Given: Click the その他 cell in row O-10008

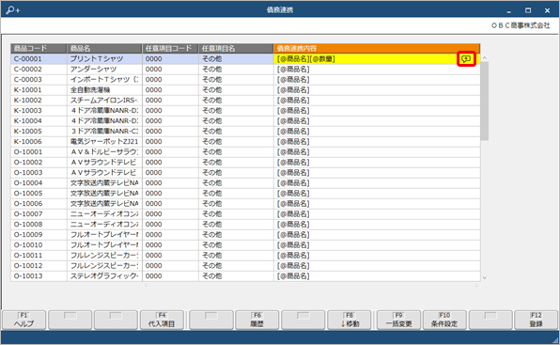Looking at the screenshot, I should tap(236, 225).
